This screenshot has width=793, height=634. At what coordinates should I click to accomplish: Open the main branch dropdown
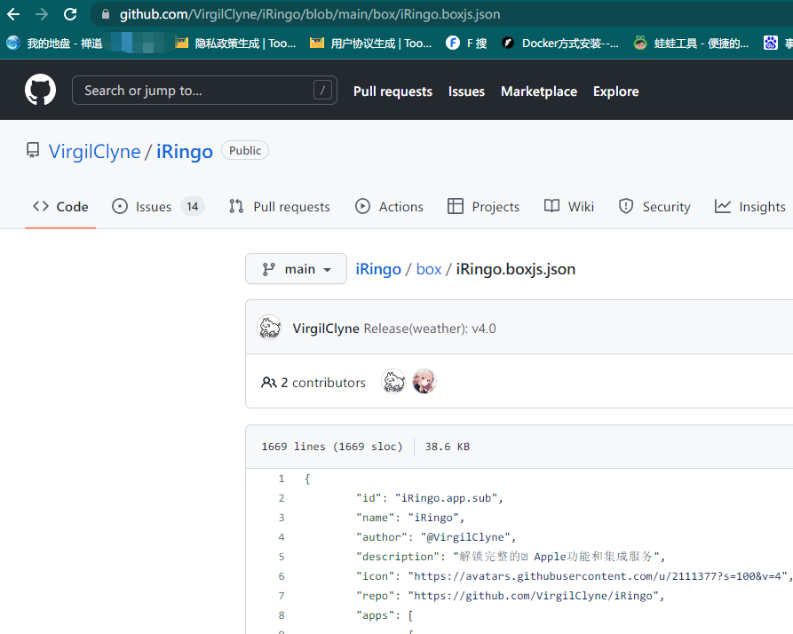coord(296,269)
